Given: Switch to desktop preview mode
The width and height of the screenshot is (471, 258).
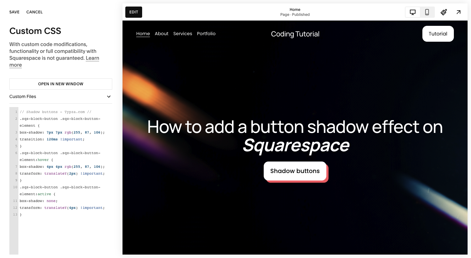Looking at the screenshot, I should click(412, 12).
